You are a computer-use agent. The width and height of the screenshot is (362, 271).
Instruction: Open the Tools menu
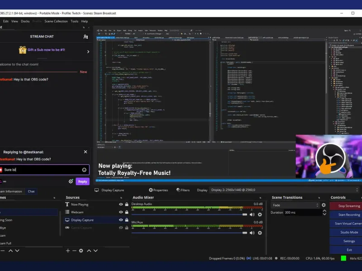coord(74,21)
